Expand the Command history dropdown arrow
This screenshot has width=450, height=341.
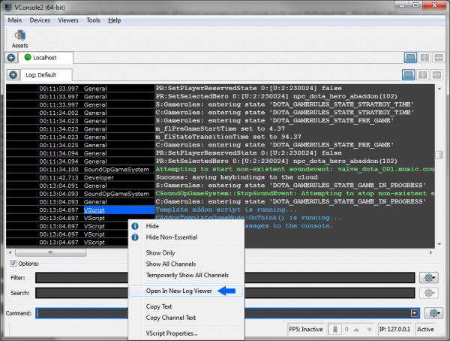tap(415, 313)
